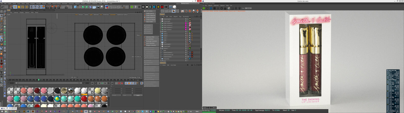The image size is (404, 113).
Task: Switch to Render Settings tab
Action: 16,10
